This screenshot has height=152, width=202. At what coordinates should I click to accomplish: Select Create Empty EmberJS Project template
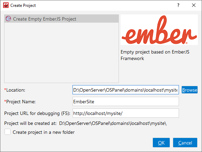tap(61, 19)
